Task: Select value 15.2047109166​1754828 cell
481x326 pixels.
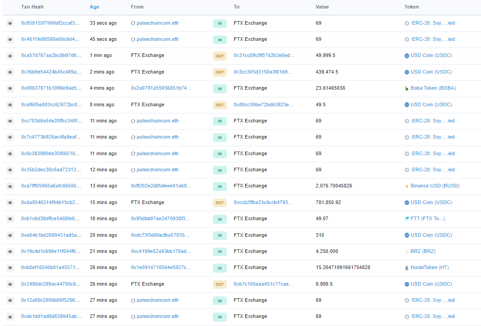Action: [343, 267]
